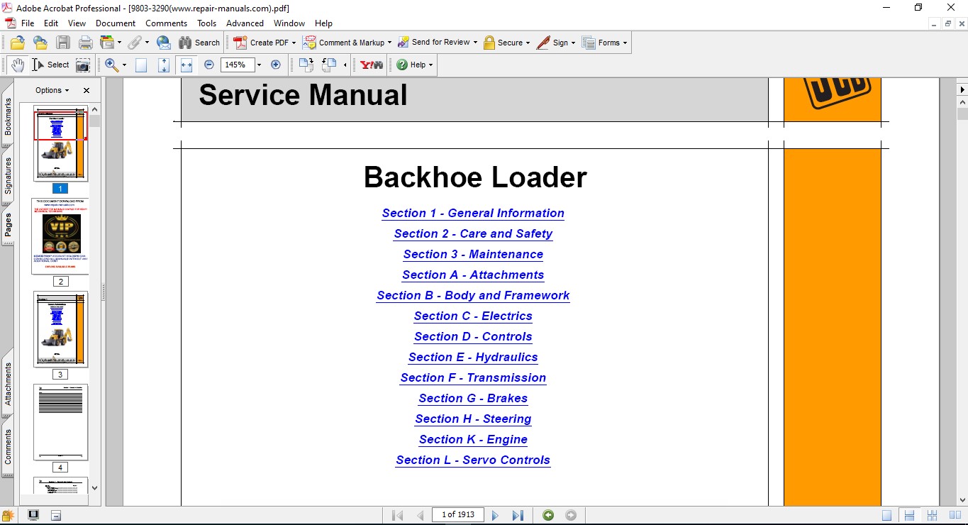Select the Zoom In magnifier tool
The width and height of the screenshot is (968, 525).
111,65
